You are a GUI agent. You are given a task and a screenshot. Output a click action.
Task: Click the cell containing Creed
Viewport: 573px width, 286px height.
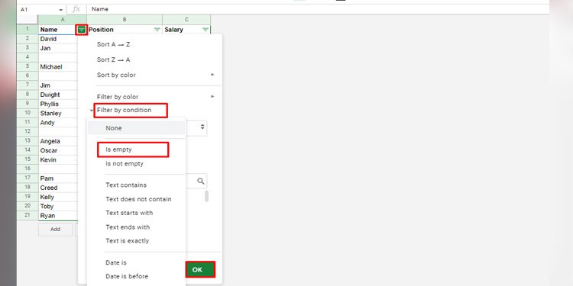point(58,188)
